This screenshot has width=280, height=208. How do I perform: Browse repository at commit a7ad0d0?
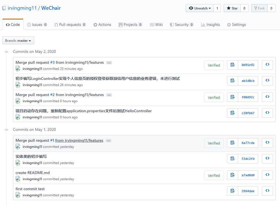tap(267, 175)
